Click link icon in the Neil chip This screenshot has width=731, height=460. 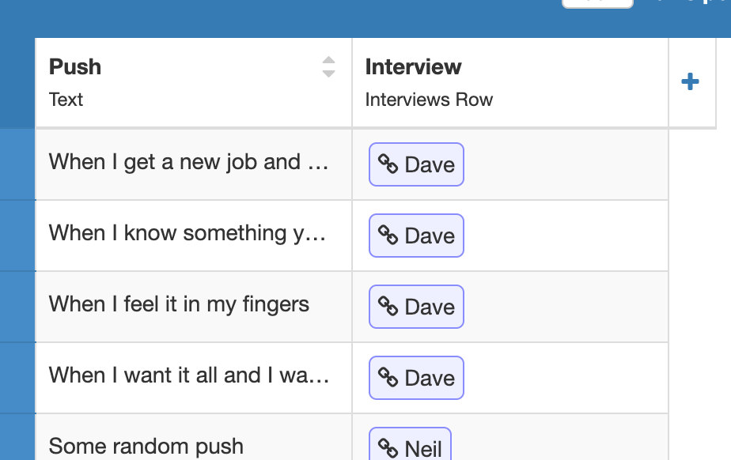click(388, 448)
